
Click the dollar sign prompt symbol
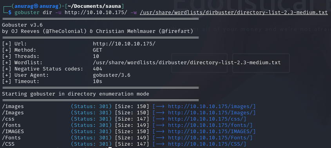click(10, 13)
